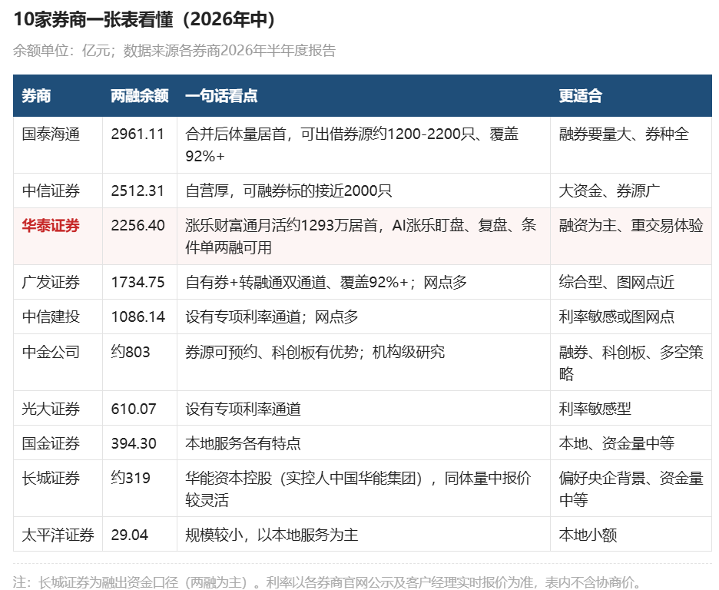Click the 国金证券 broker cell
This screenshot has width=719, height=590.
click(x=51, y=443)
